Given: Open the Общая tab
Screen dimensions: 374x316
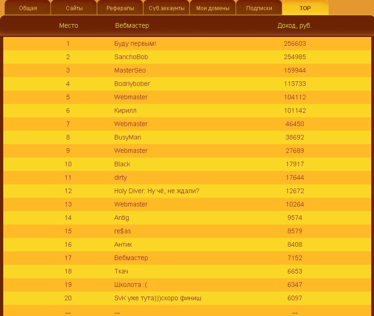Looking at the screenshot, I should click(28, 8).
